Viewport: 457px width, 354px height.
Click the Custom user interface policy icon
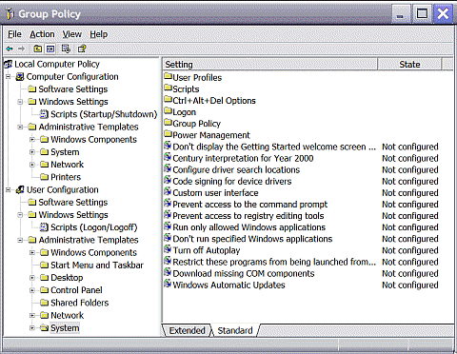pos(168,192)
